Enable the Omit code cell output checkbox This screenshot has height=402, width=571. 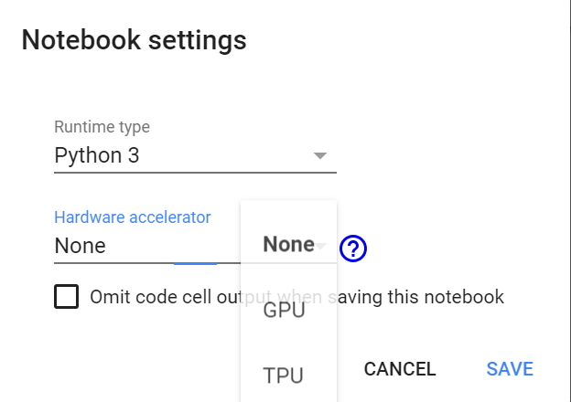[x=66, y=297]
